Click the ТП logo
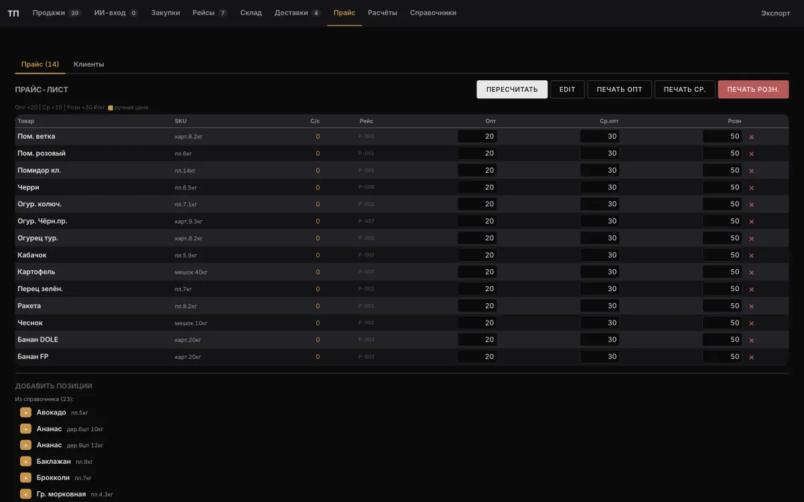This screenshot has width=804, height=502. click(13, 13)
